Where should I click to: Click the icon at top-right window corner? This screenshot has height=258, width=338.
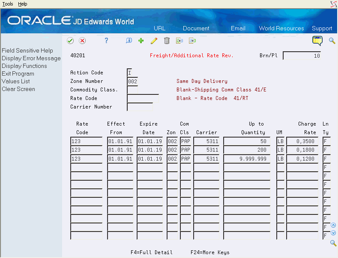coord(333,4)
